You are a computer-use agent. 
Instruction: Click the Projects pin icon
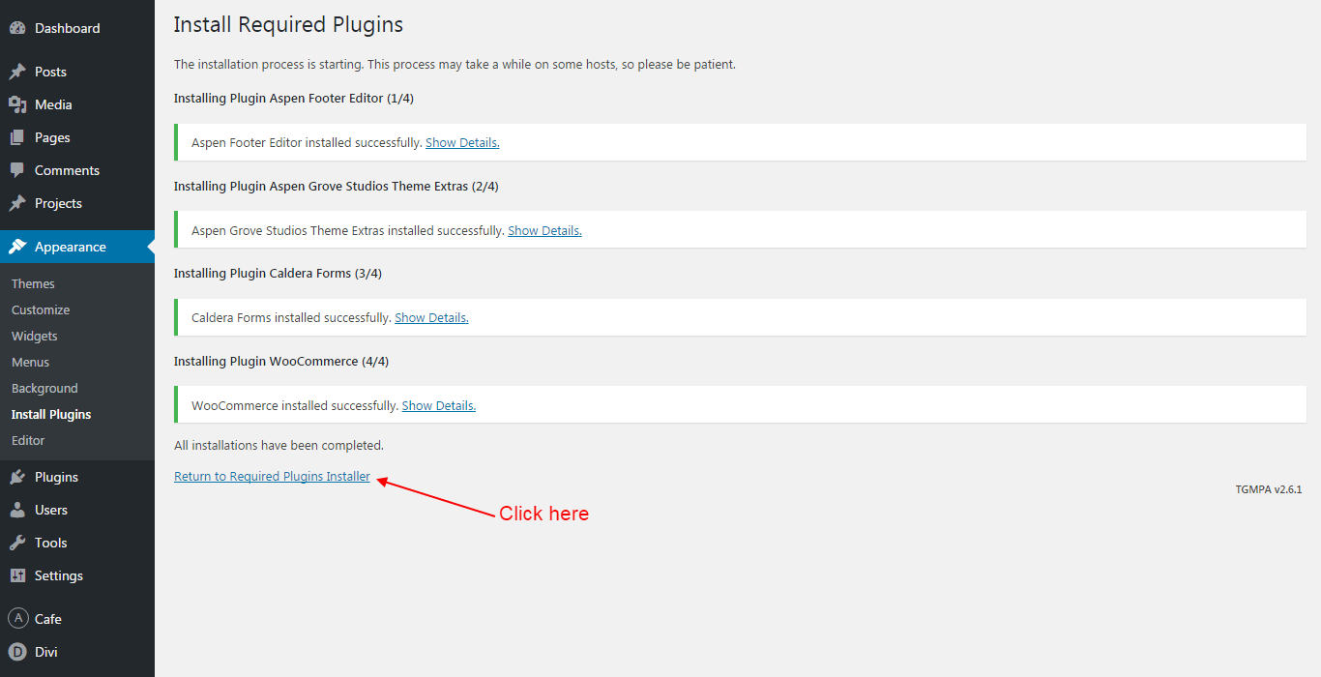17,203
